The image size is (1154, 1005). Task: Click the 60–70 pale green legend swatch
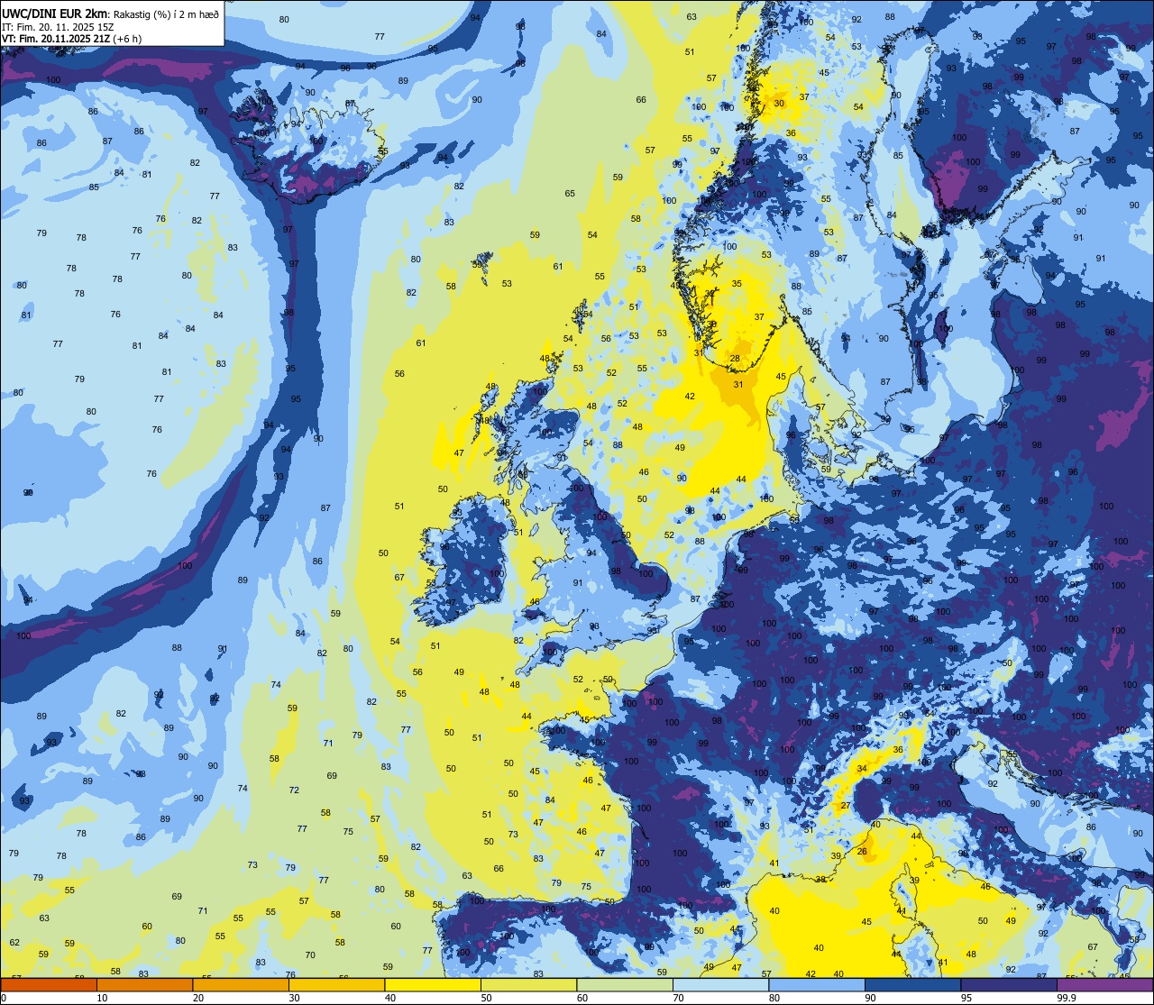pos(625,984)
